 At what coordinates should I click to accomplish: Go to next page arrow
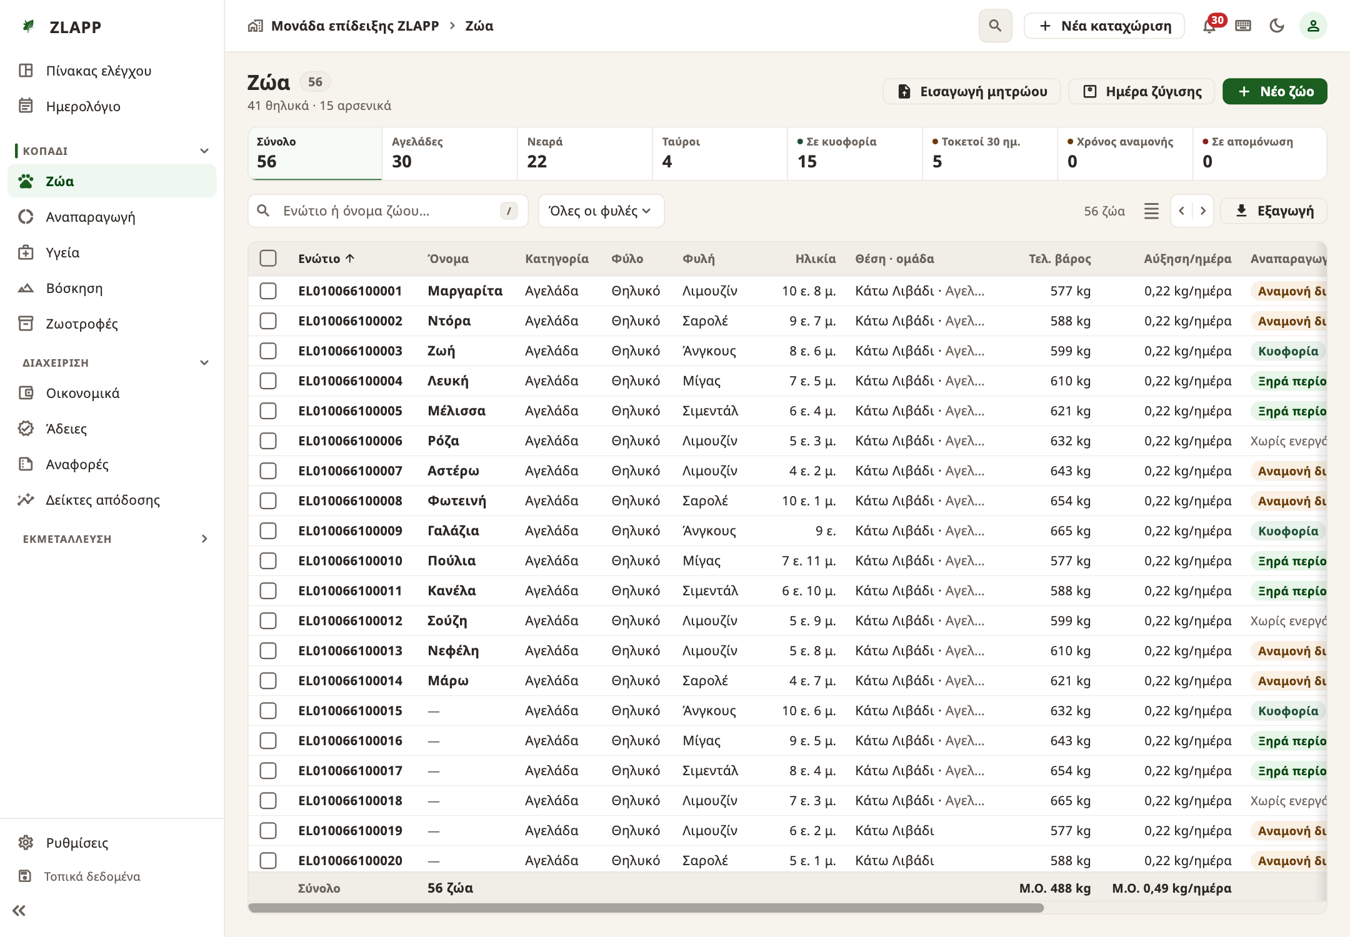tap(1203, 211)
